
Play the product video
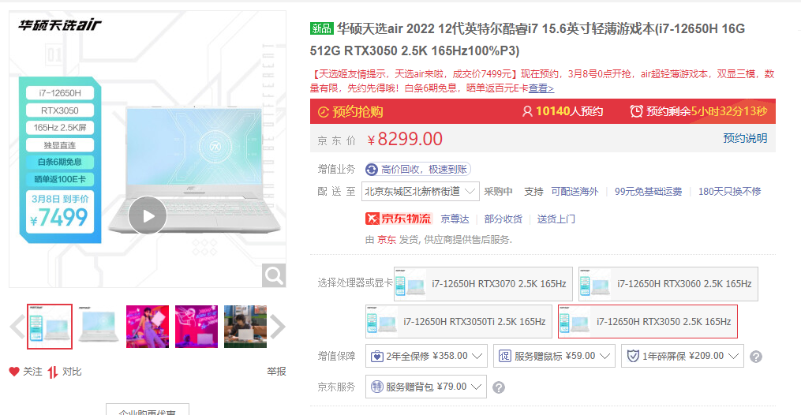147,216
